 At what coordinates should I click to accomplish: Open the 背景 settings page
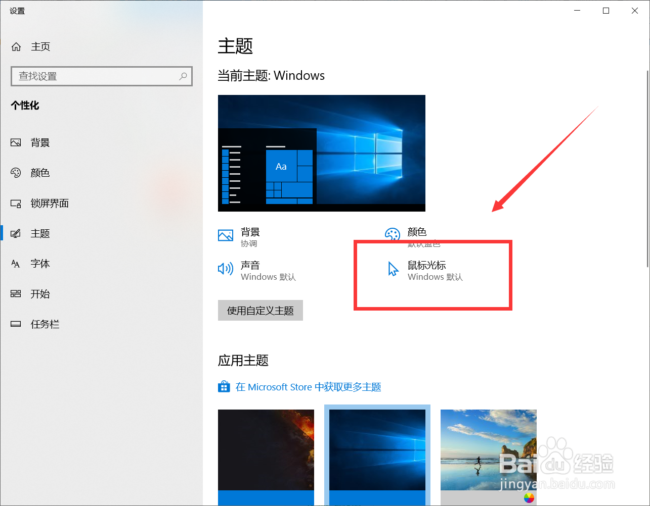[x=40, y=143]
